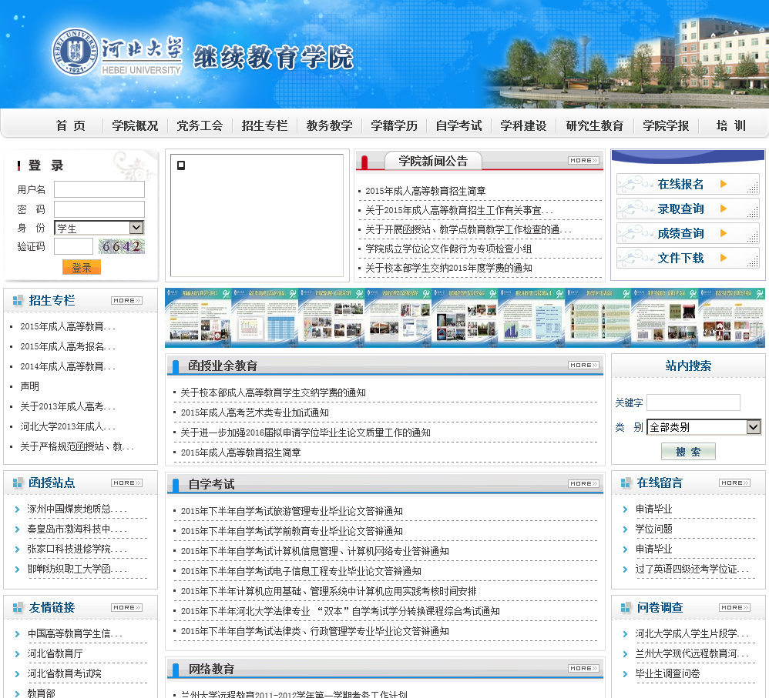Image resolution: width=769 pixels, height=698 pixels.
Task: Open the 学院学报 menu item
Action: pyautogui.click(x=666, y=126)
